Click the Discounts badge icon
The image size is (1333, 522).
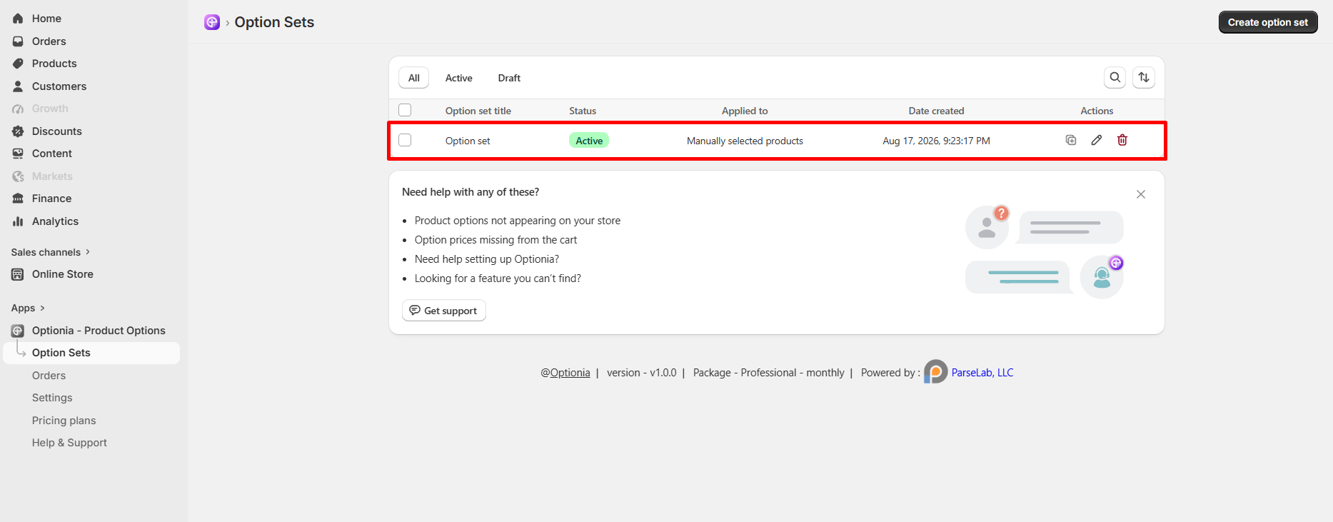coord(18,131)
